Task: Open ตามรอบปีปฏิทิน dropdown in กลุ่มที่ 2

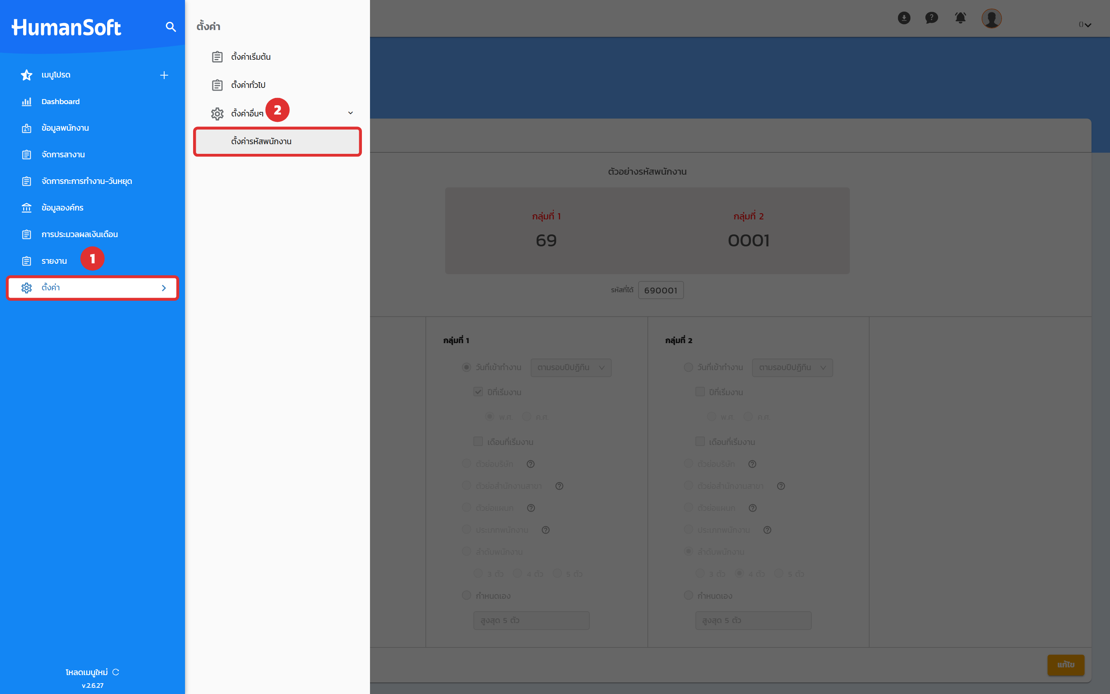Action: point(792,368)
